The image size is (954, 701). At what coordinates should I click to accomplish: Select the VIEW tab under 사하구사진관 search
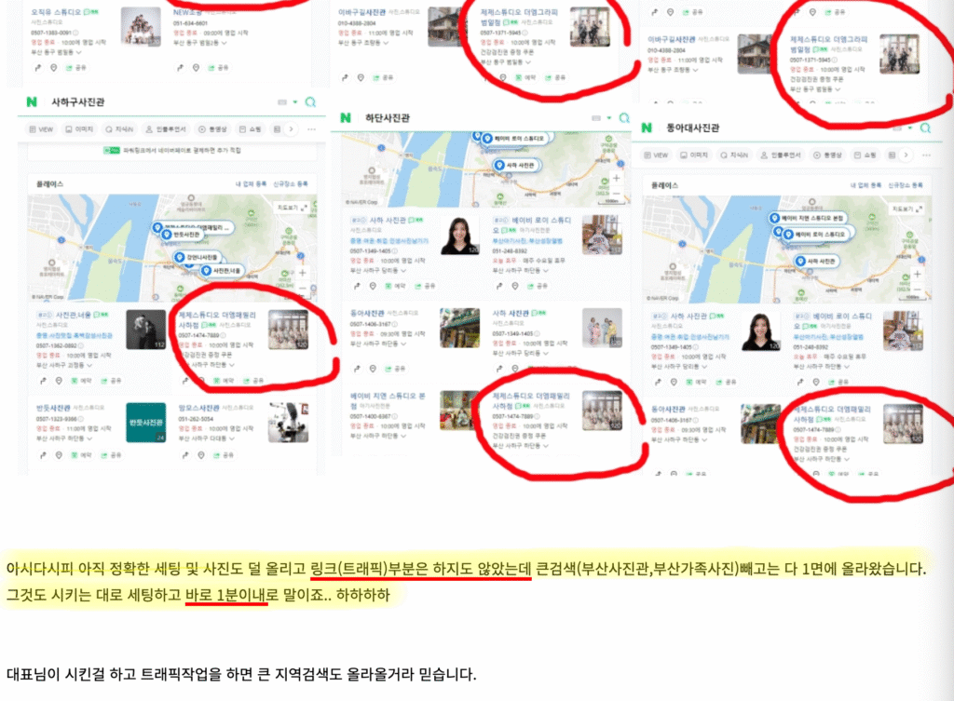pos(44,129)
